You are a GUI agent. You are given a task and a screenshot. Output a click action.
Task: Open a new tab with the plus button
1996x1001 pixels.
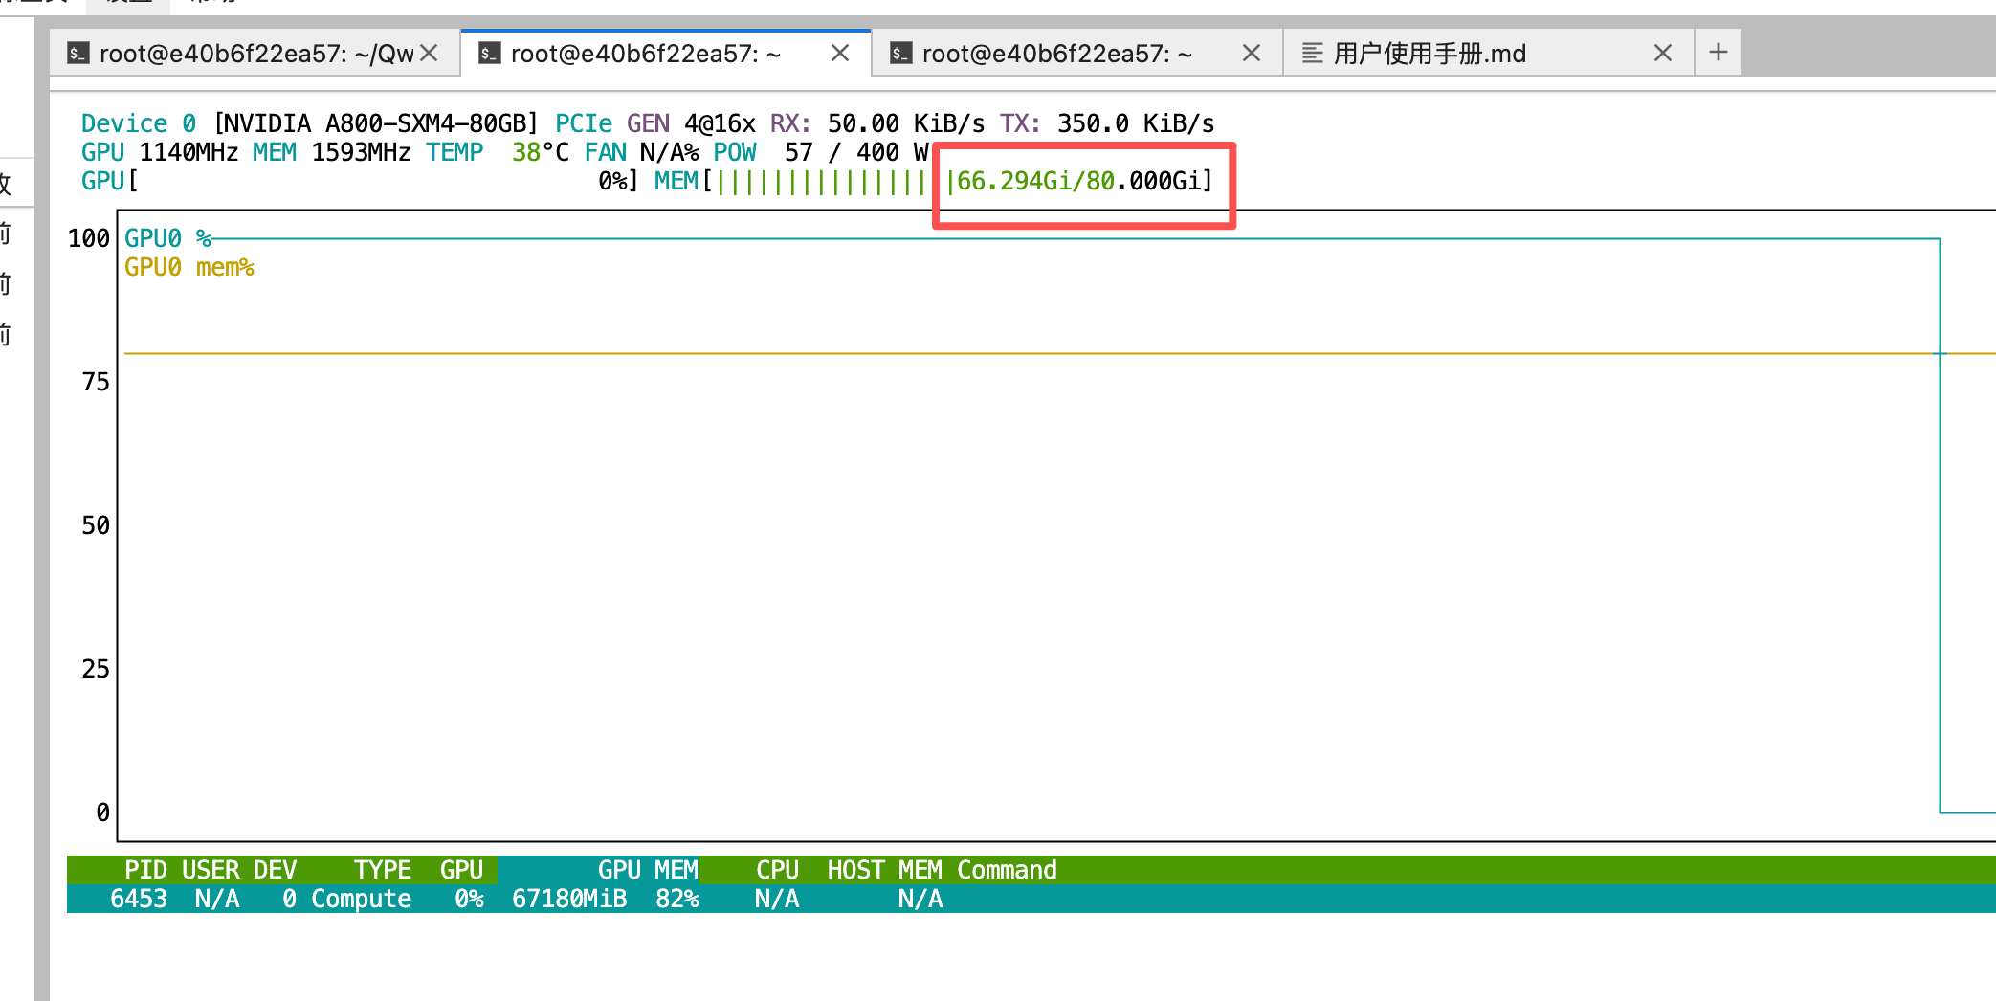[x=1719, y=52]
